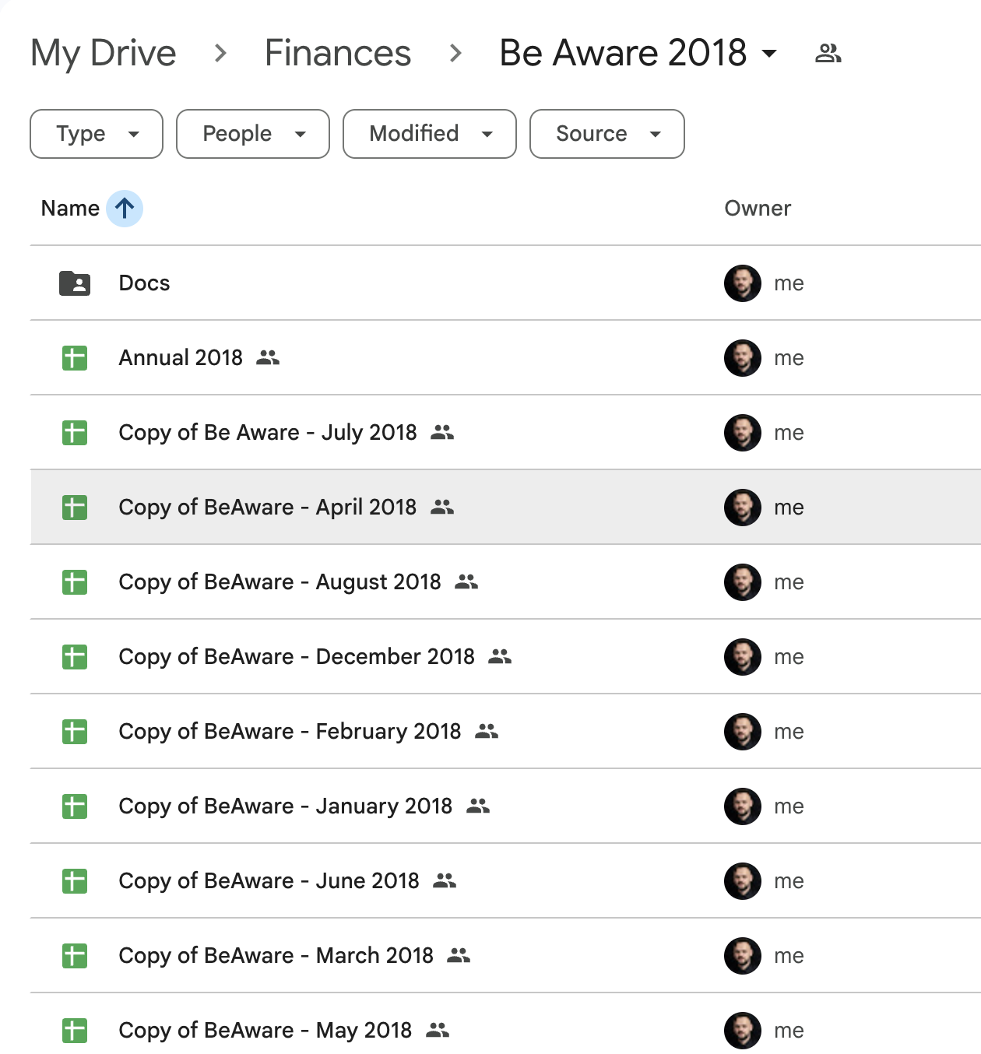Click the owner avatar in the Docs row
981x1054 pixels.
(743, 283)
